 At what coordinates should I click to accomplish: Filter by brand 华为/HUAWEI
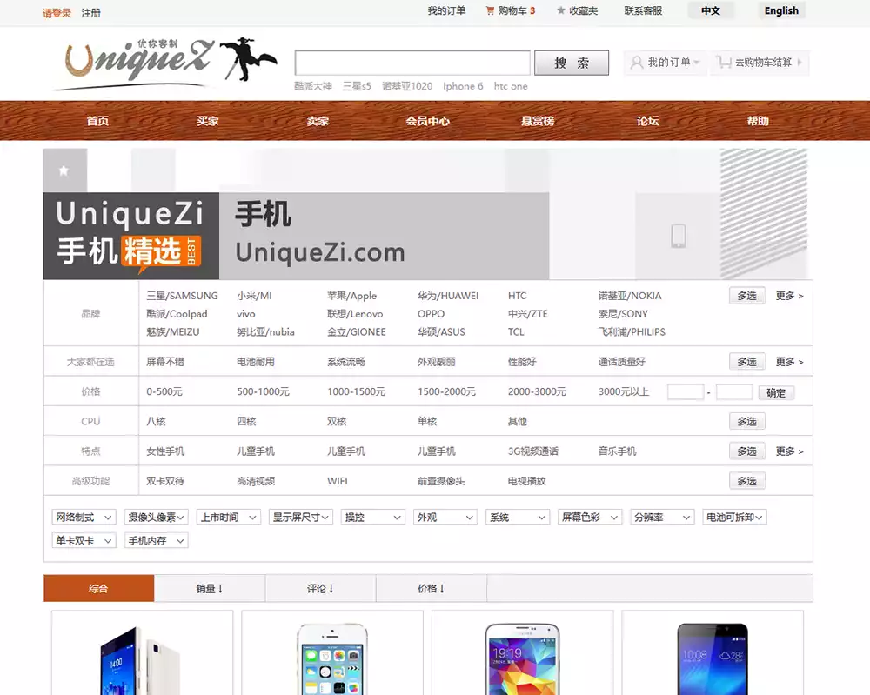pos(448,296)
